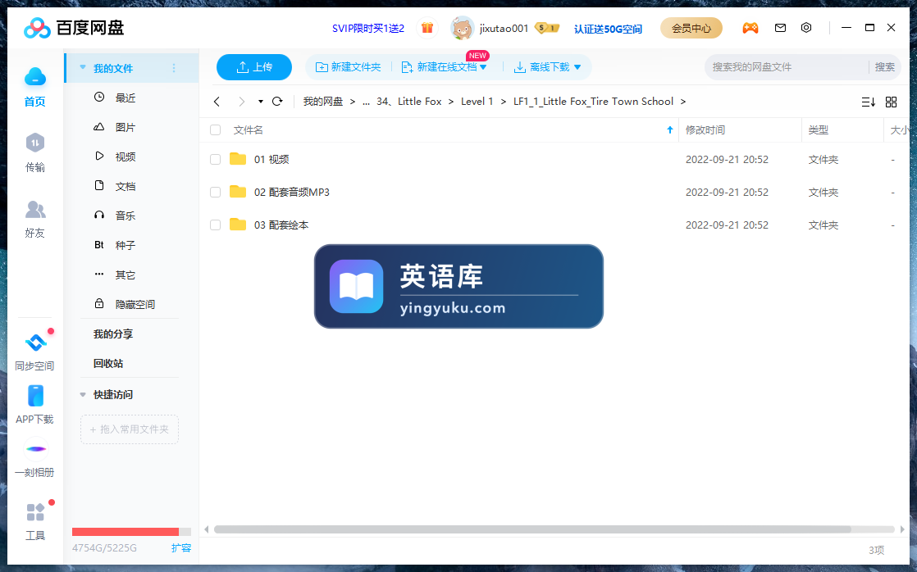Click the red storage usage bar
This screenshot has width=917, height=572.
coord(125,532)
